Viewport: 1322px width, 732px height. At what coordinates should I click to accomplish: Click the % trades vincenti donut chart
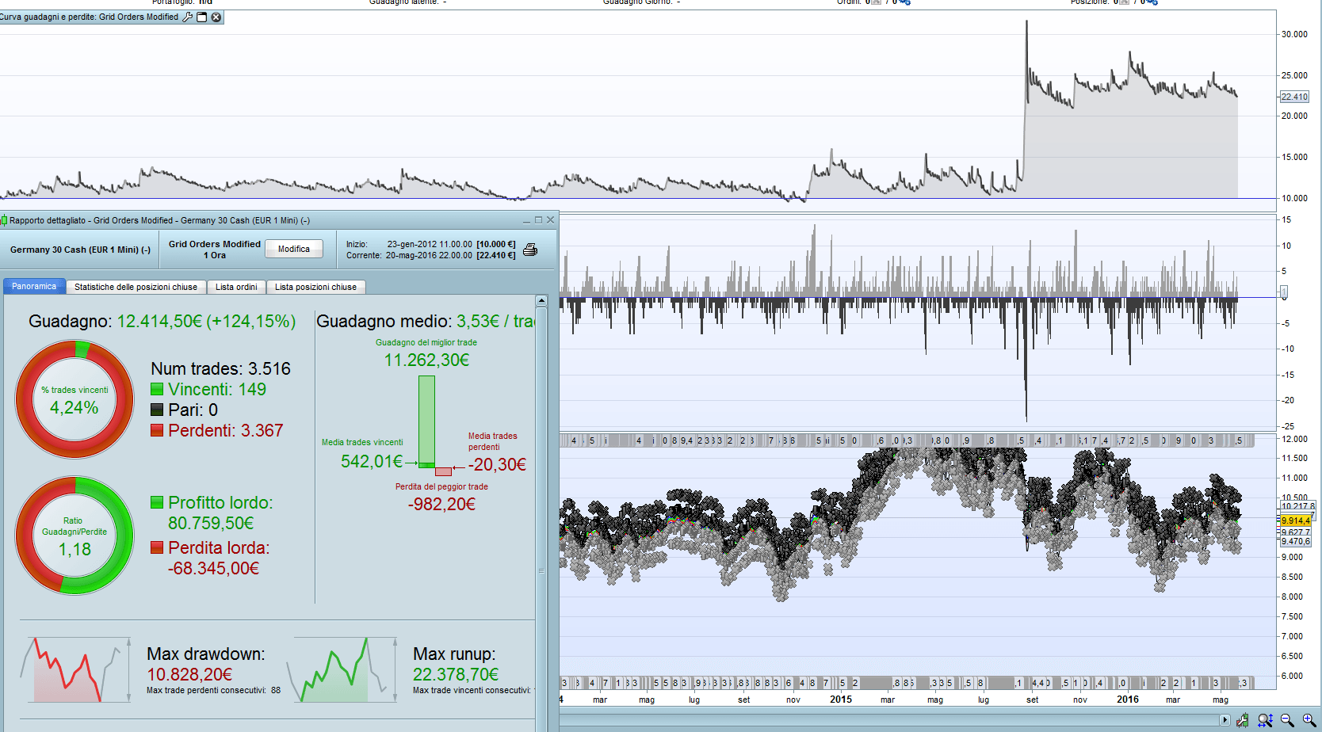pyautogui.click(x=75, y=399)
